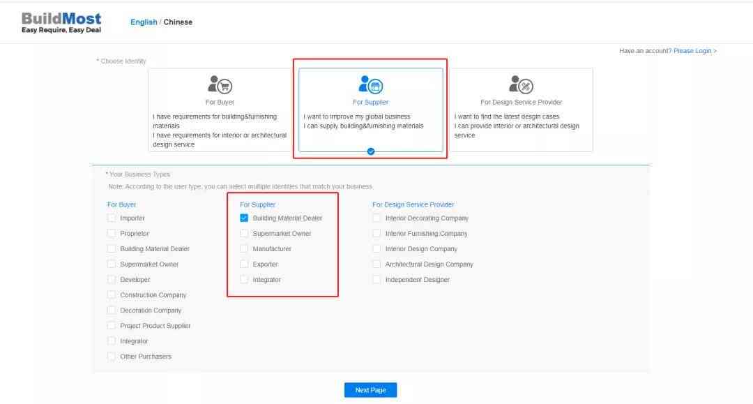Click the Your Business Types label
This screenshot has height=404, width=753.
[x=138, y=174]
